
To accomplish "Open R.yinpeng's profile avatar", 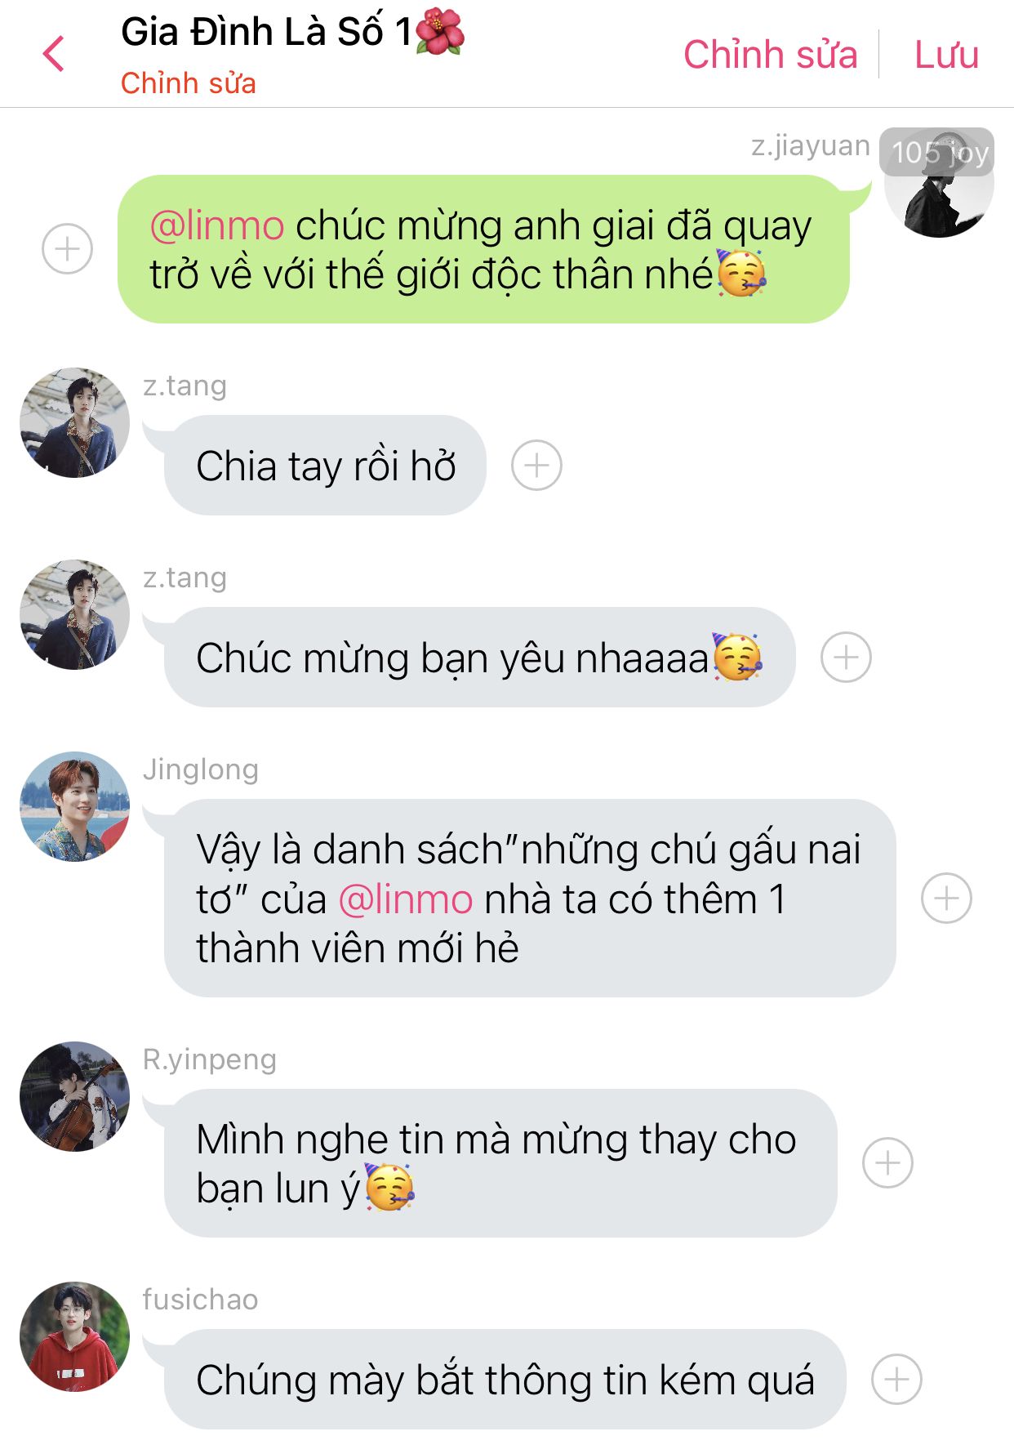I will tap(75, 1096).
